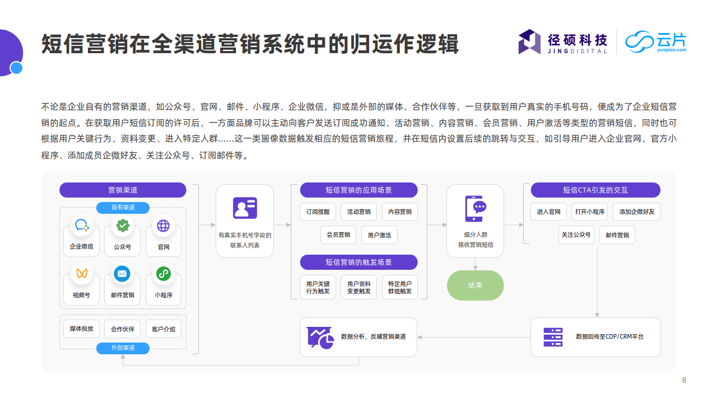Image resolution: width=717 pixels, height=403 pixels.
Task: Click the 视频号 butterfly icon
Action: pos(82,274)
